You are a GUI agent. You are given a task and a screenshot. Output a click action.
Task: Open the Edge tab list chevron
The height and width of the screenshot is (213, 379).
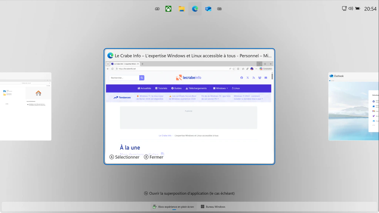pos(108,64)
